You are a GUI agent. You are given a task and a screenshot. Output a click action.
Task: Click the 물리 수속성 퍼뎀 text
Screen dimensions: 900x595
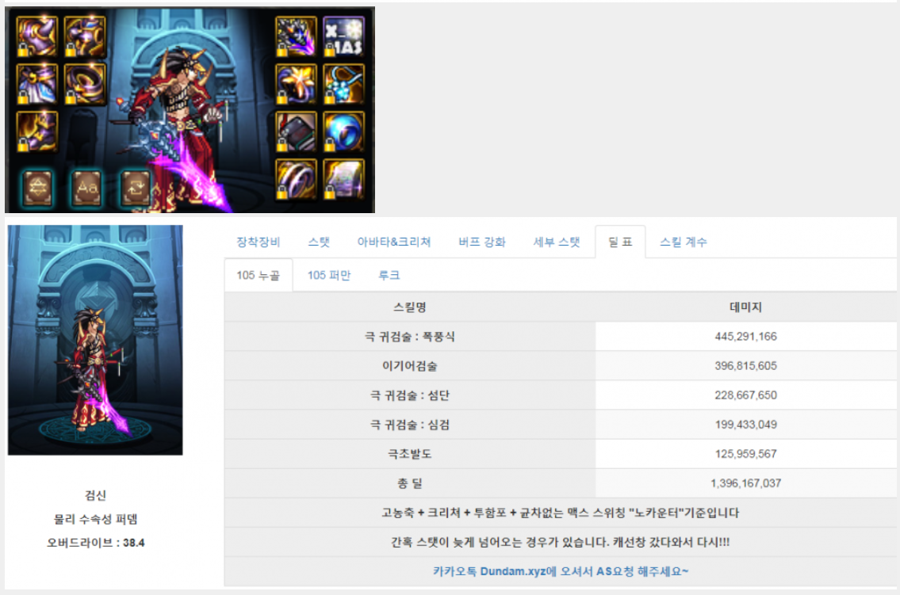pyautogui.click(x=95, y=519)
